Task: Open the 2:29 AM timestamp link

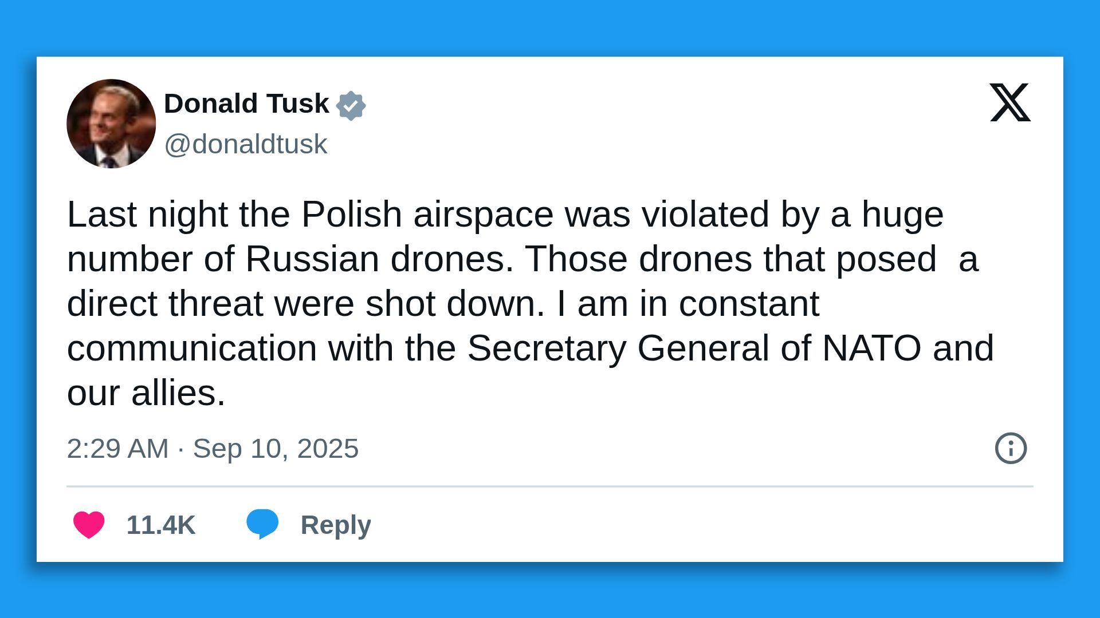Action: coord(117,448)
